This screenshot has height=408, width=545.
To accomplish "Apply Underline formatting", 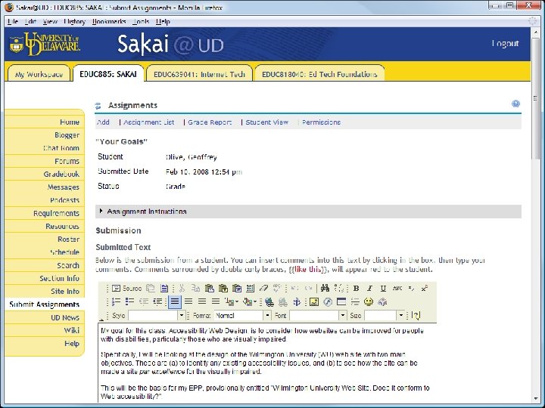I will coord(383,289).
